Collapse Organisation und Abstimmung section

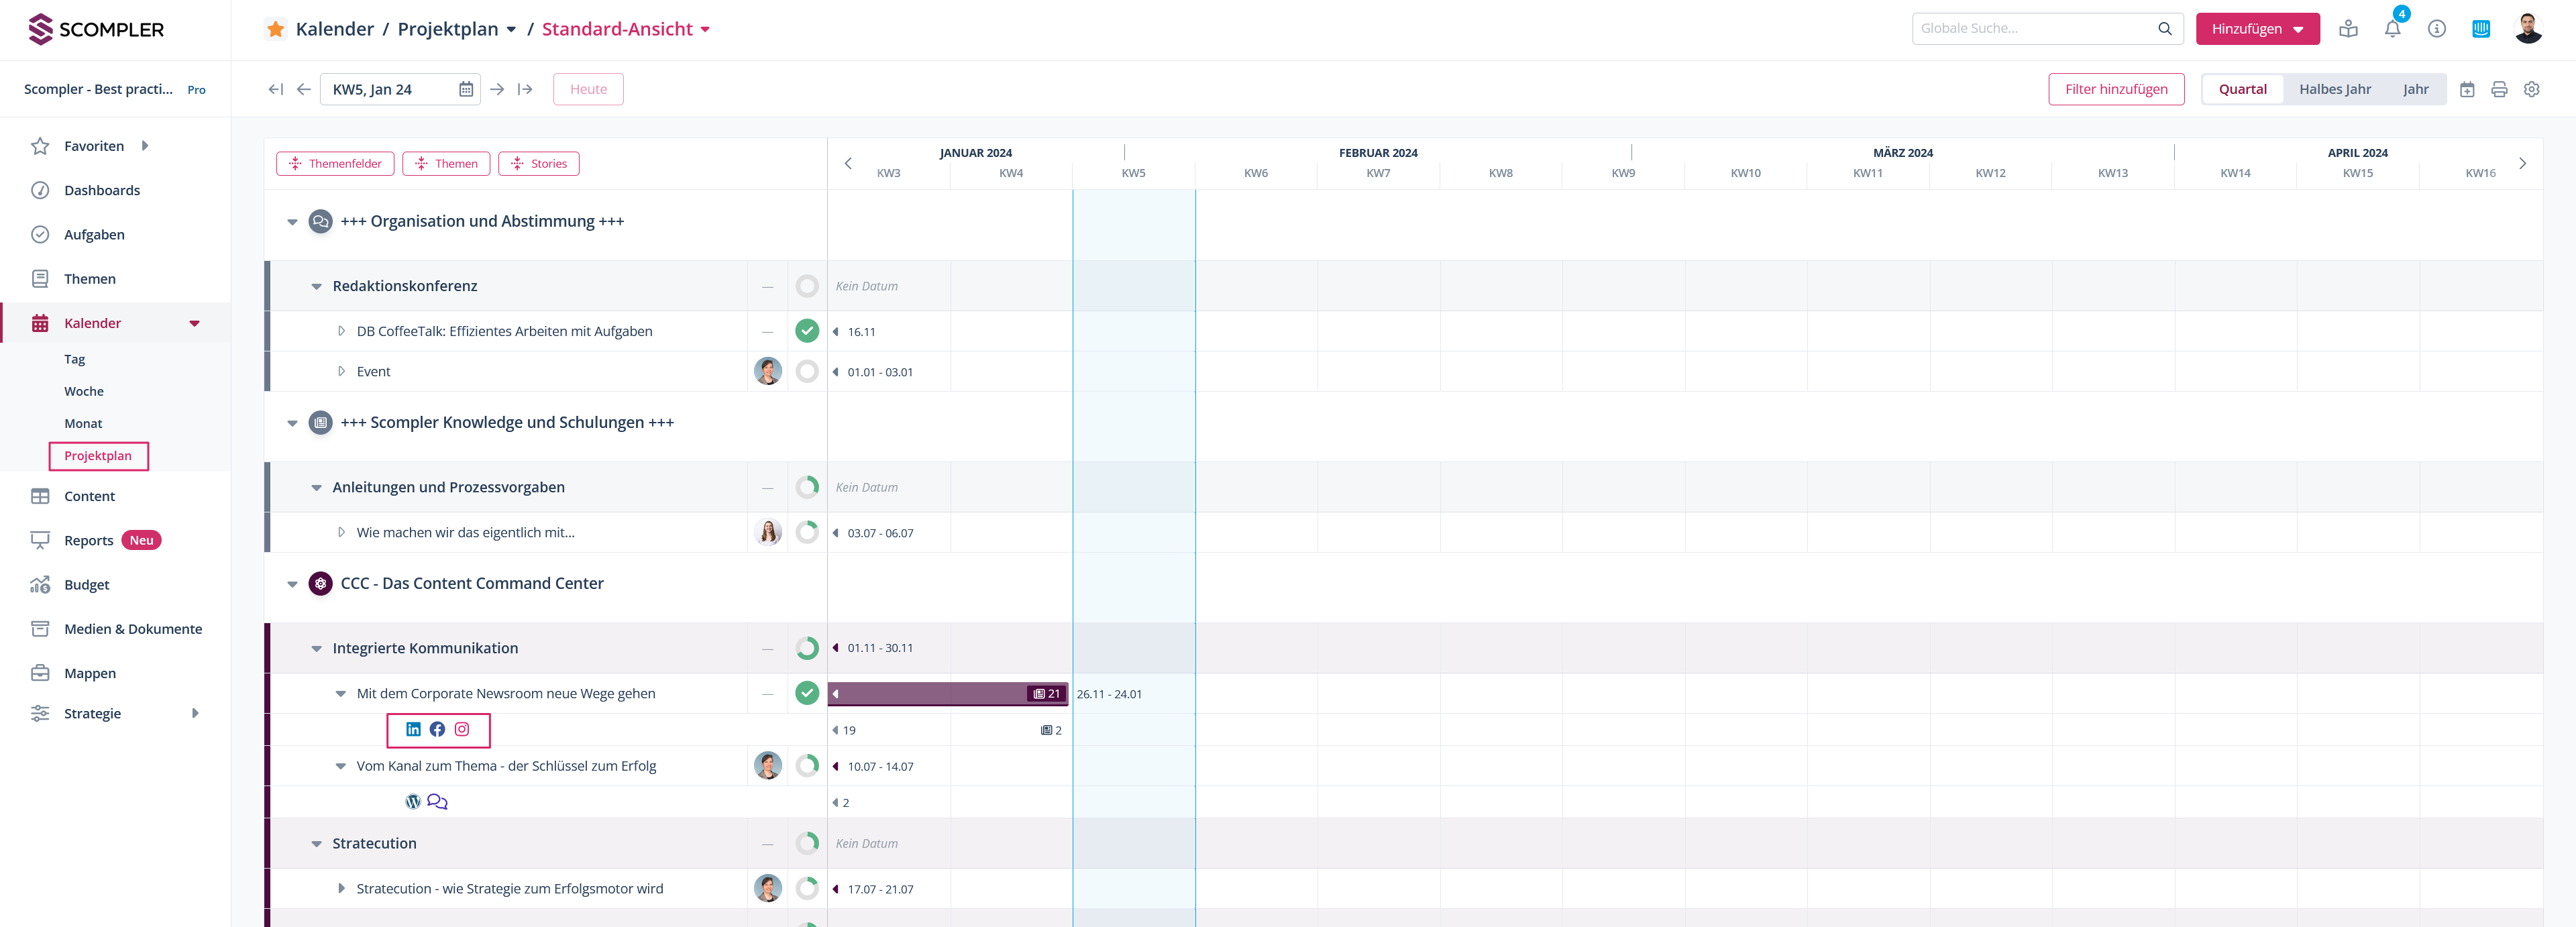pyautogui.click(x=292, y=222)
